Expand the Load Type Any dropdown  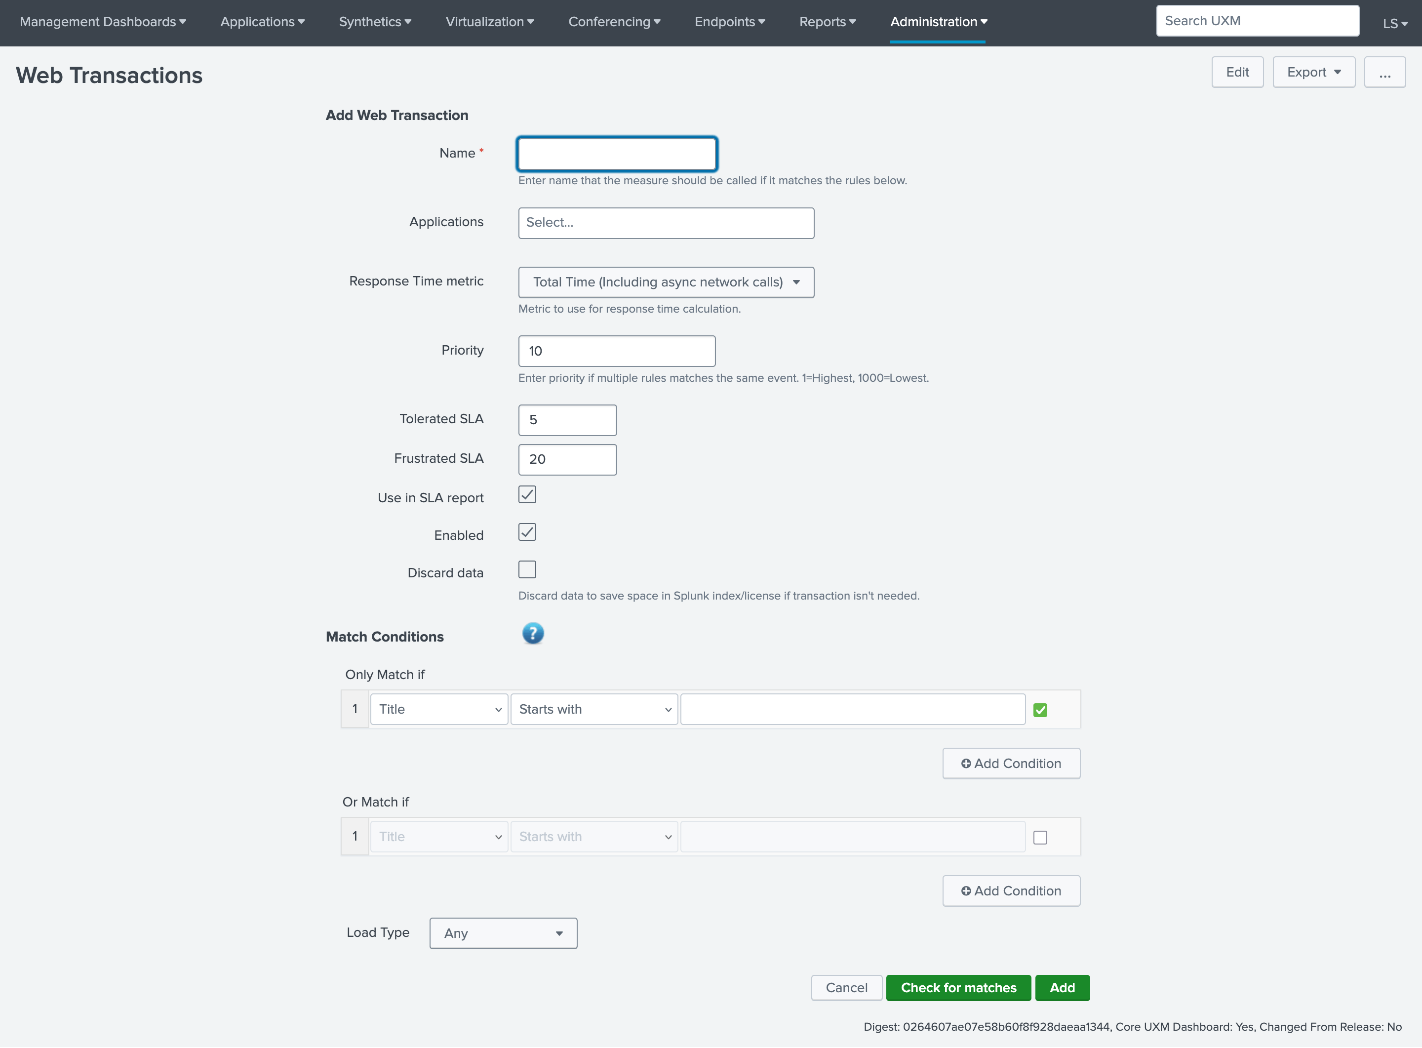503,933
